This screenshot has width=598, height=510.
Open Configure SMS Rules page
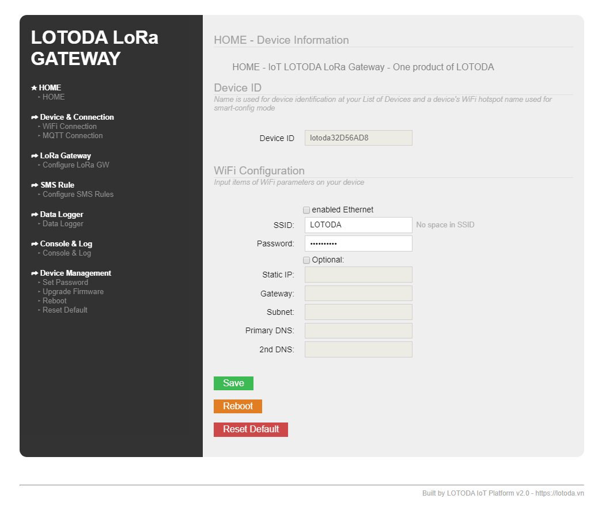click(78, 195)
